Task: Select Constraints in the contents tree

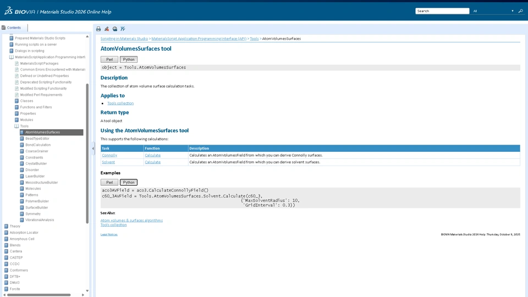Action: pos(34,158)
